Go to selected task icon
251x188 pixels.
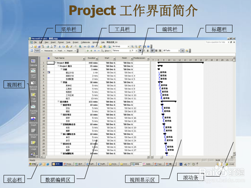click(140, 47)
